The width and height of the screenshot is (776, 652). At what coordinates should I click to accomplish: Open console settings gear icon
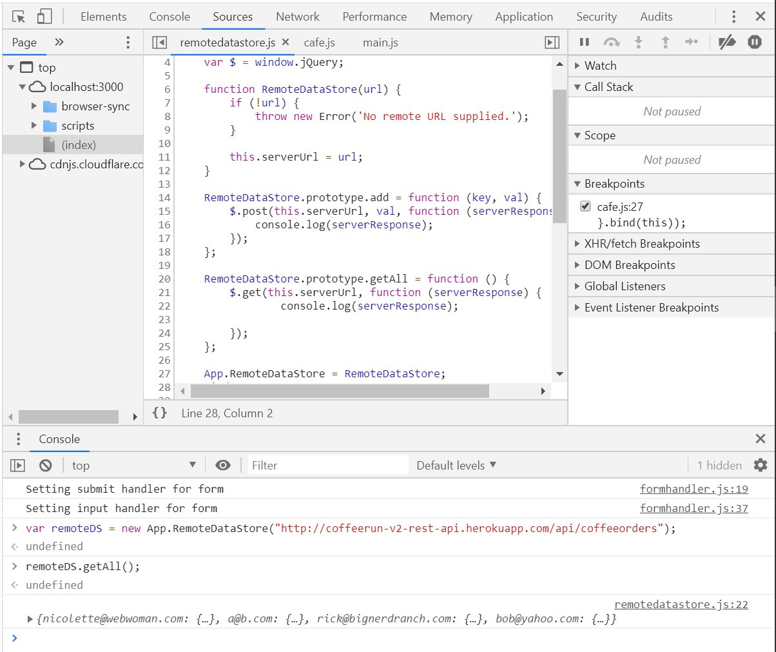click(761, 465)
